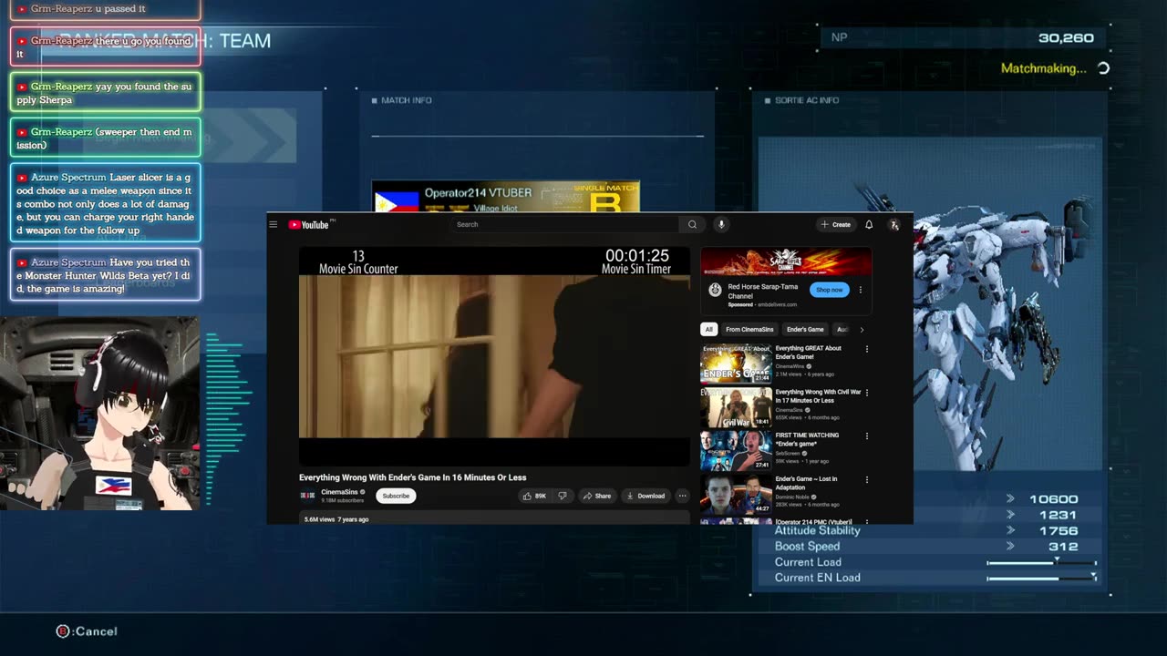Screen dimensions: 1167x656
Task: Click the ambdelivers.com sponsored link
Action: pyautogui.click(x=777, y=304)
